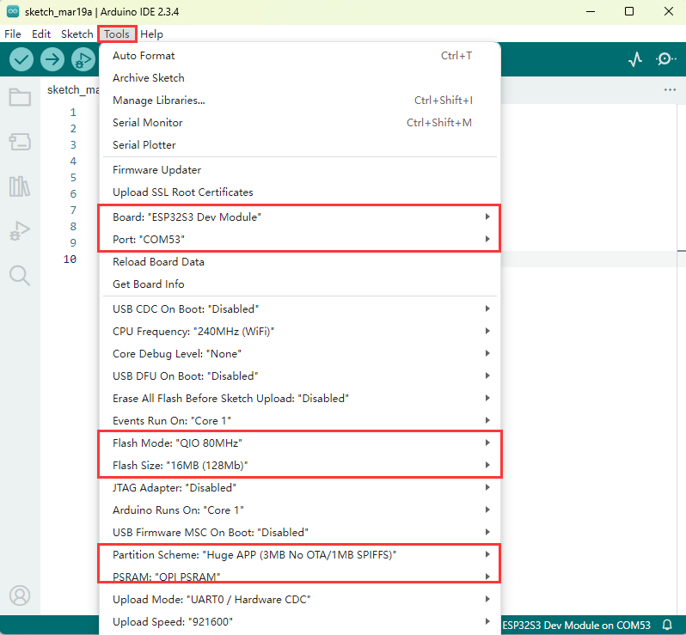Open the Edit menu
This screenshot has width=686, height=635.
pos(41,34)
